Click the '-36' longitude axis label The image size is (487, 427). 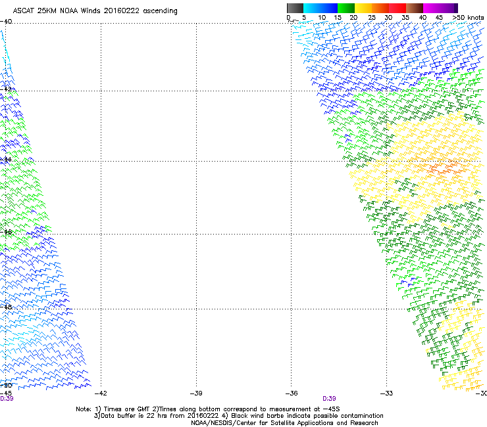292,393
